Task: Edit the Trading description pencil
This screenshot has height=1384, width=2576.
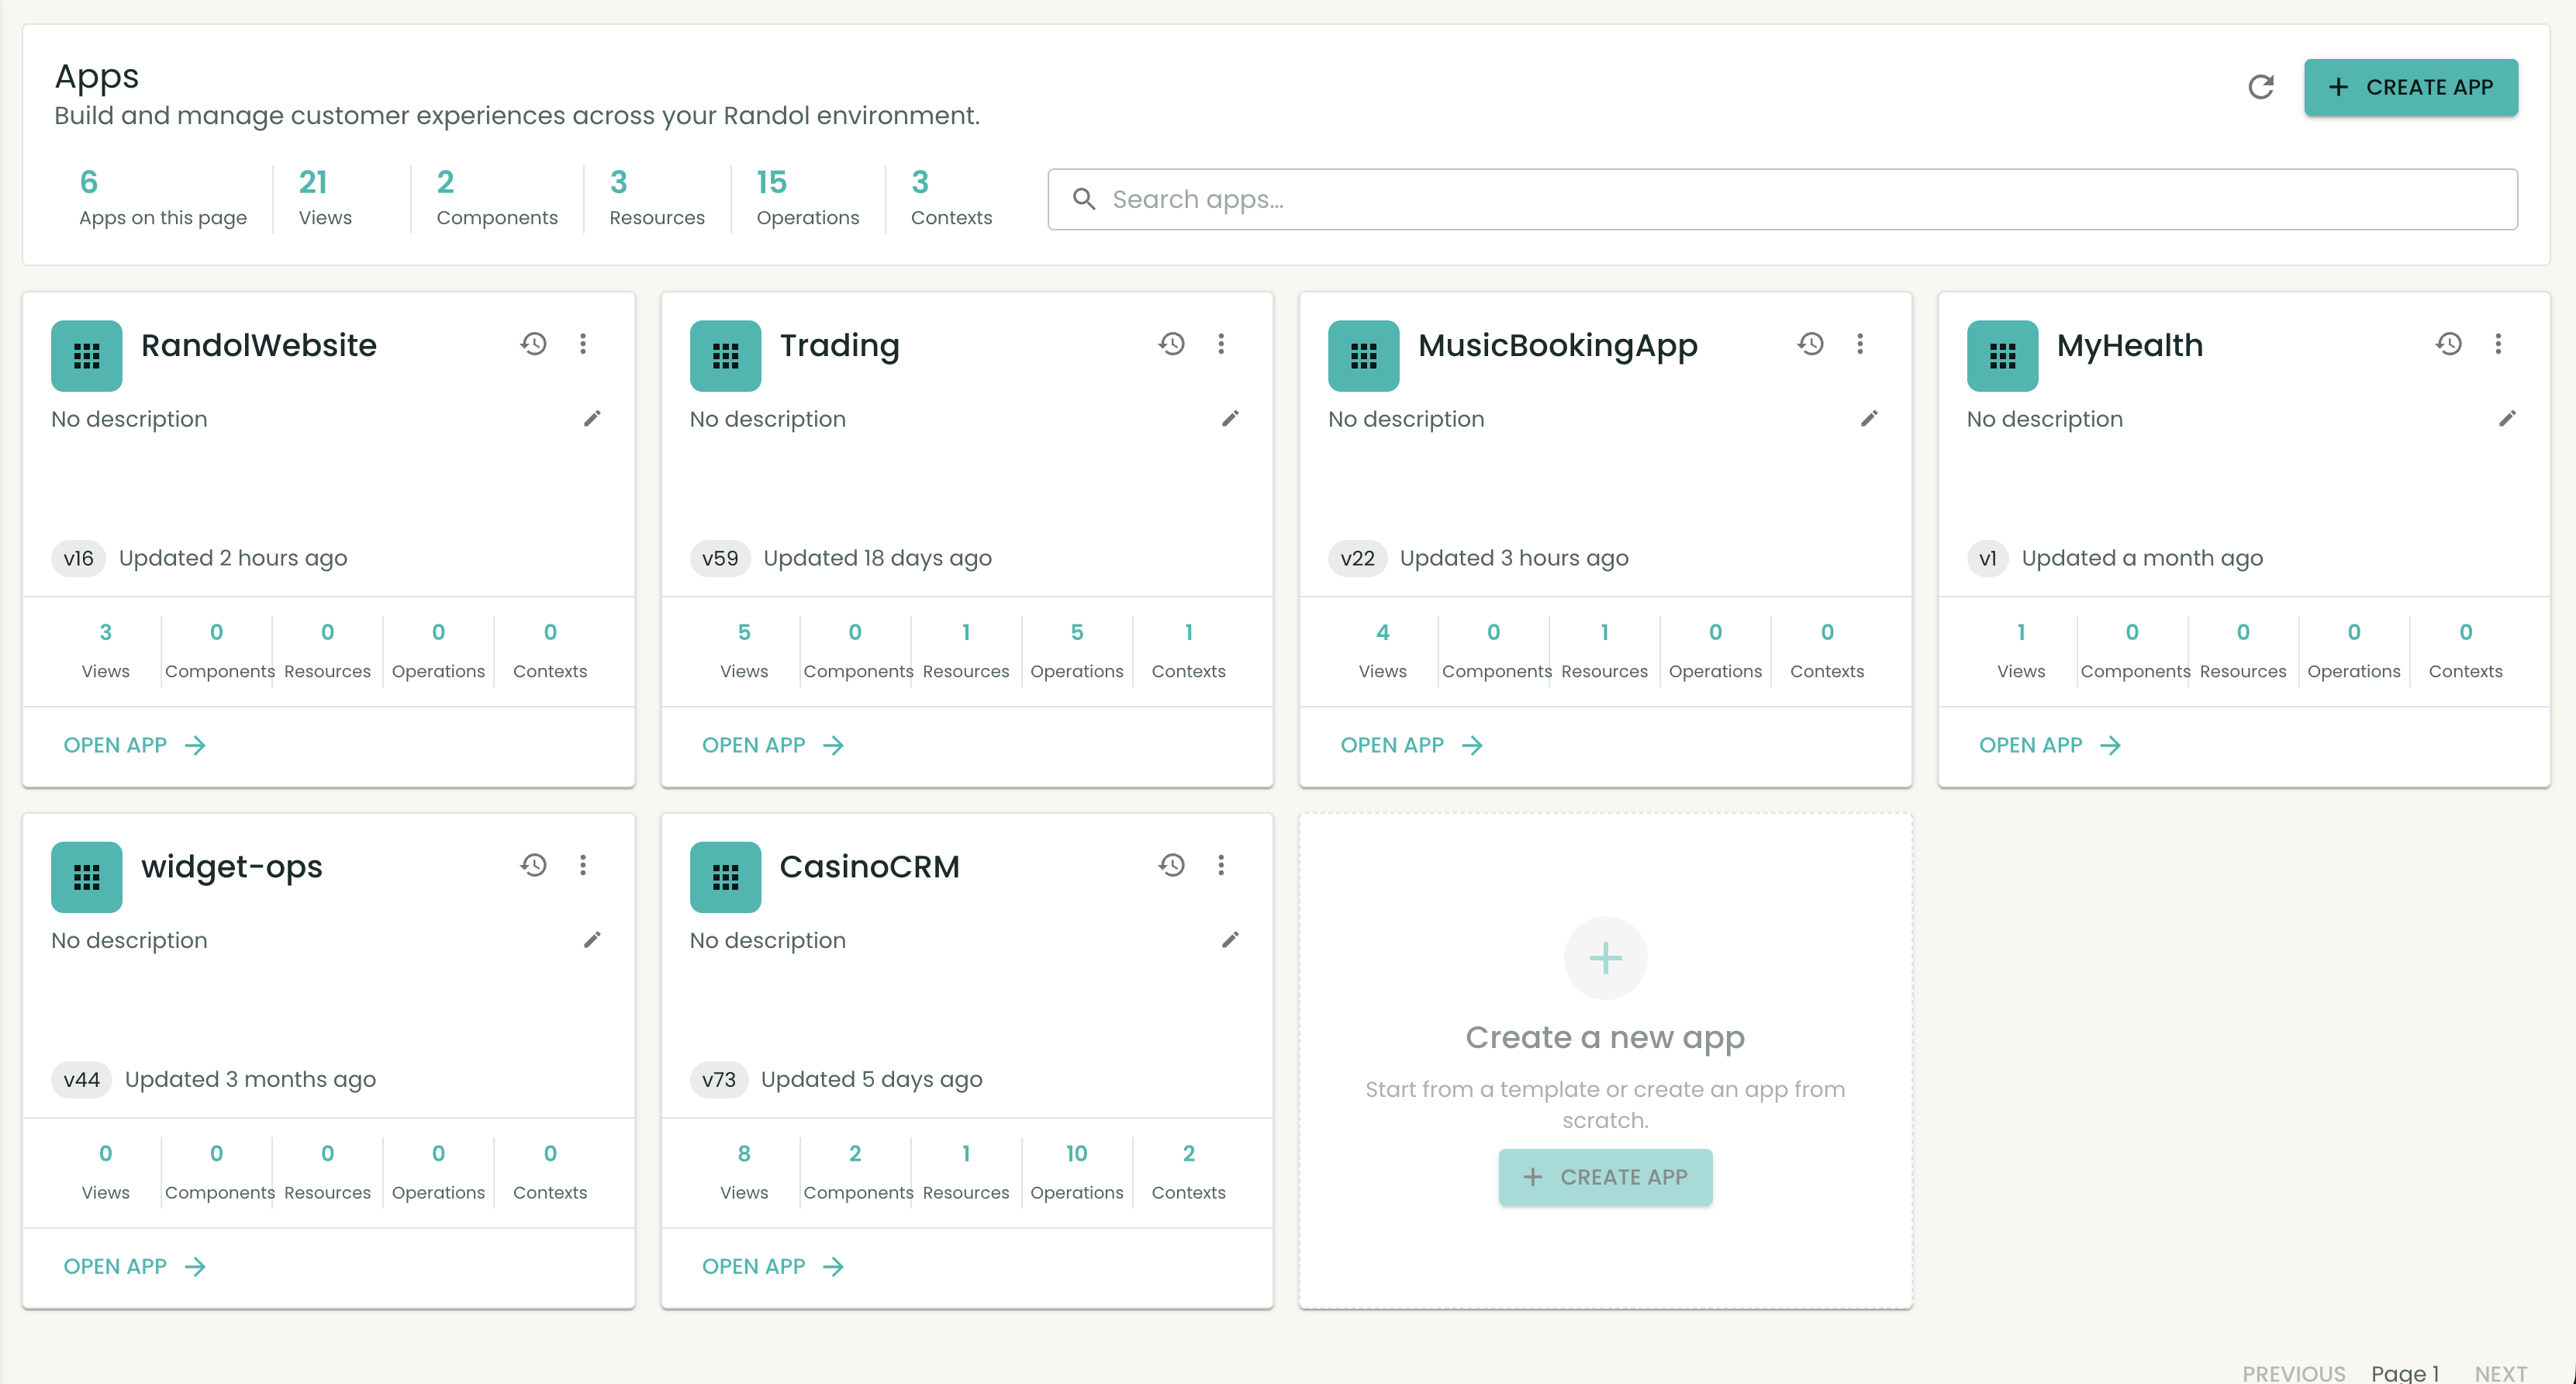Action: click(1230, 418)
